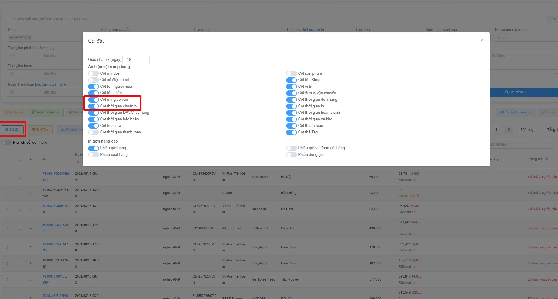Toggle Hiện chi tiết đơn hàng switch

(x=6, y=143)
